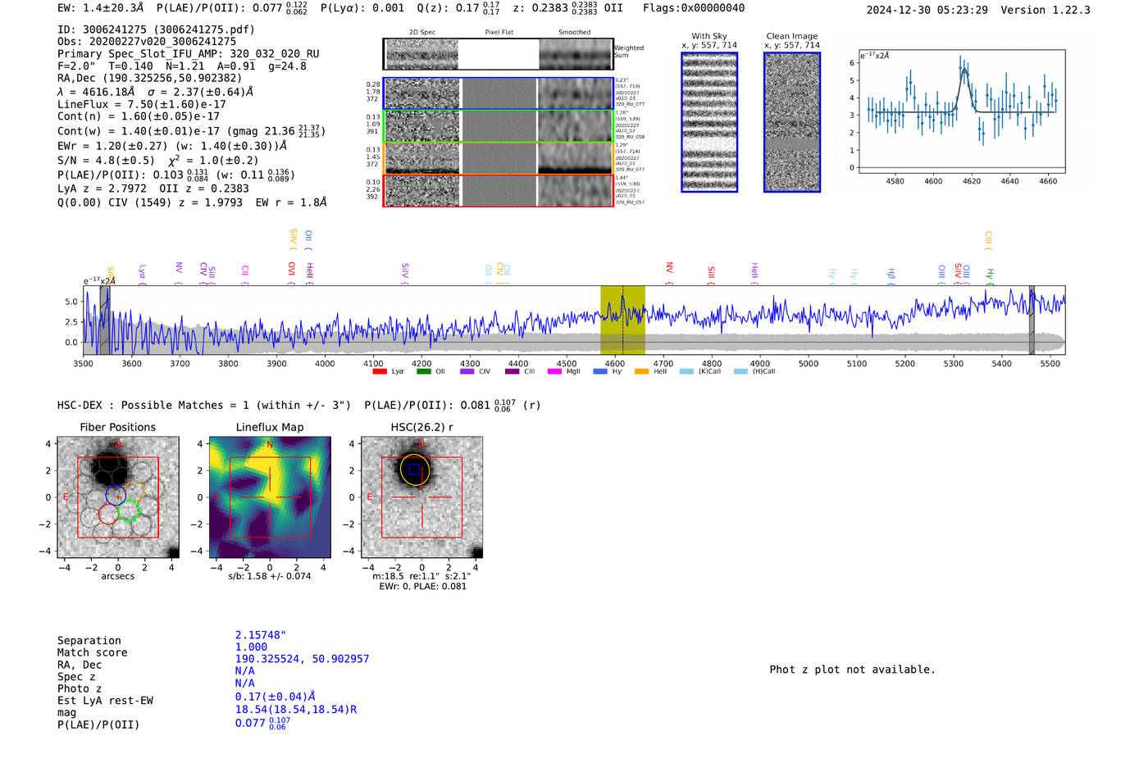This screenshot has width=1148, height=781.
Task: Click the red OVI line marker label
Action: [291, 269]
